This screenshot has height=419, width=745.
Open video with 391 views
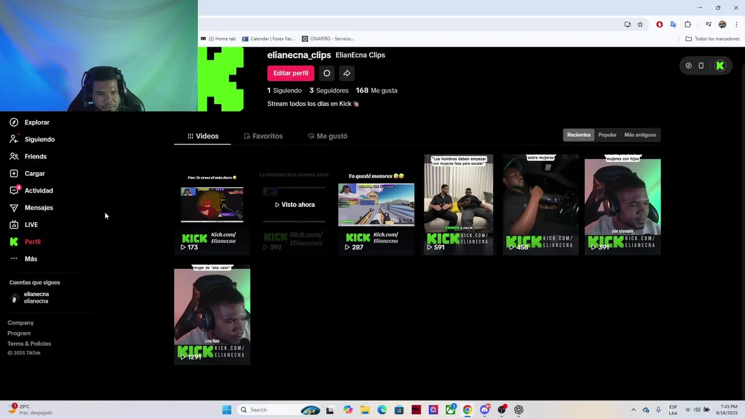point(623,204)
